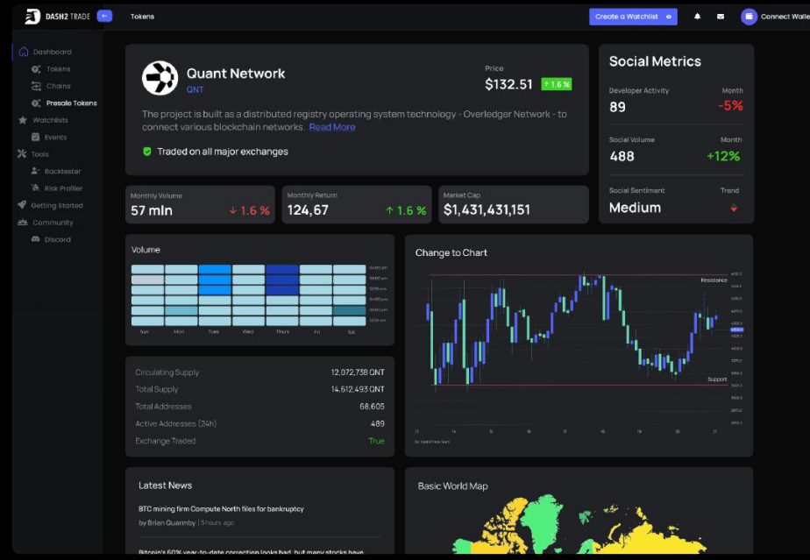Image resolution: width=810 pixels, height=560 pixels.
Task: Click the lavender Sunday cell in Volume heatmap
Action: (147, 280)
